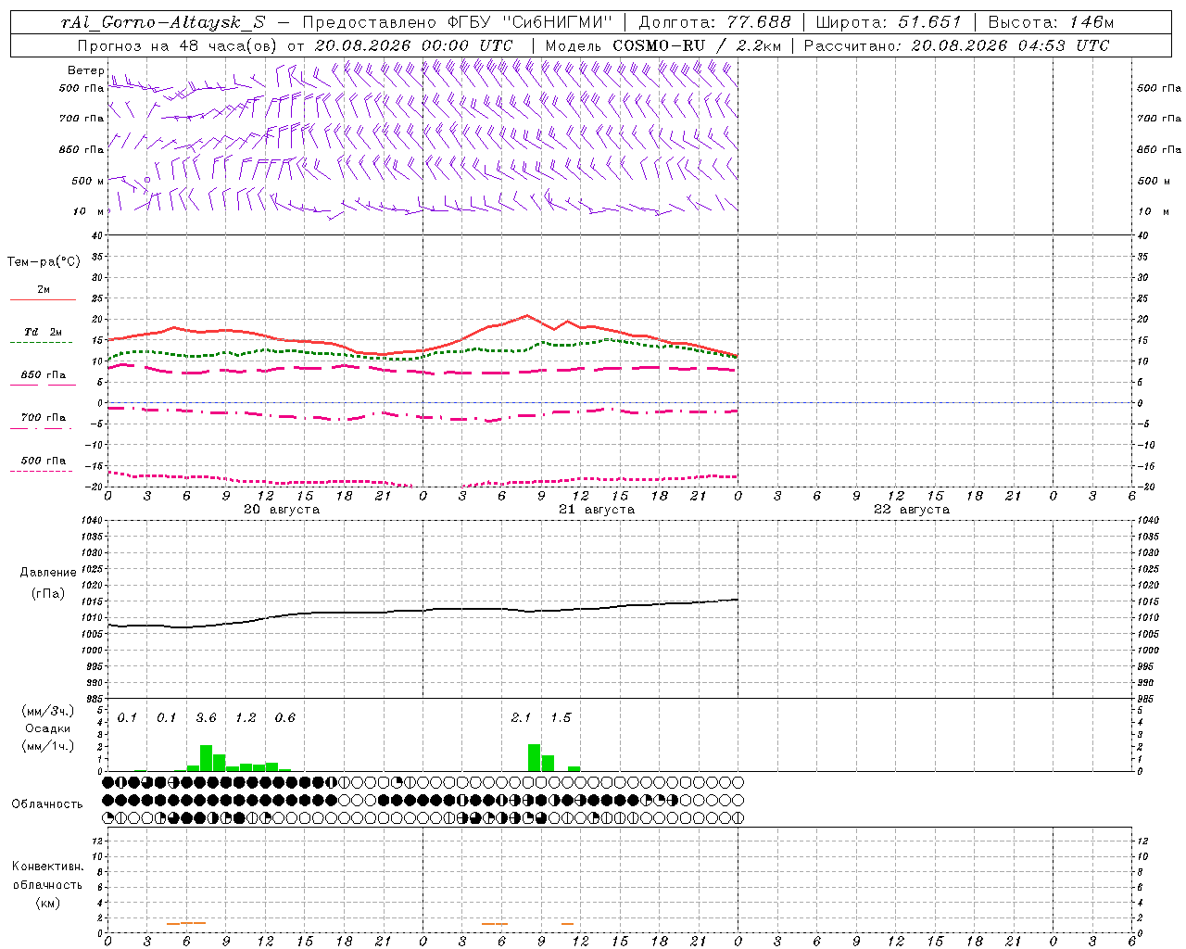Click the 22 августа date label
The height and width of the screenshot is (949, 1186).
[911, 510]
